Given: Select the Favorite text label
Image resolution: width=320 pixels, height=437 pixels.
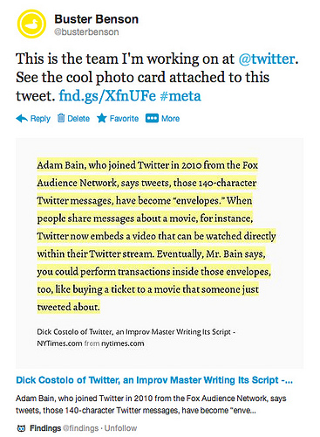Looking at the screenshot, I should (x=124, y=119).
